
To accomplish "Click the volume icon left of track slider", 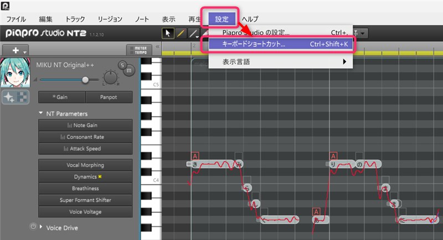I will pos(35,80).
